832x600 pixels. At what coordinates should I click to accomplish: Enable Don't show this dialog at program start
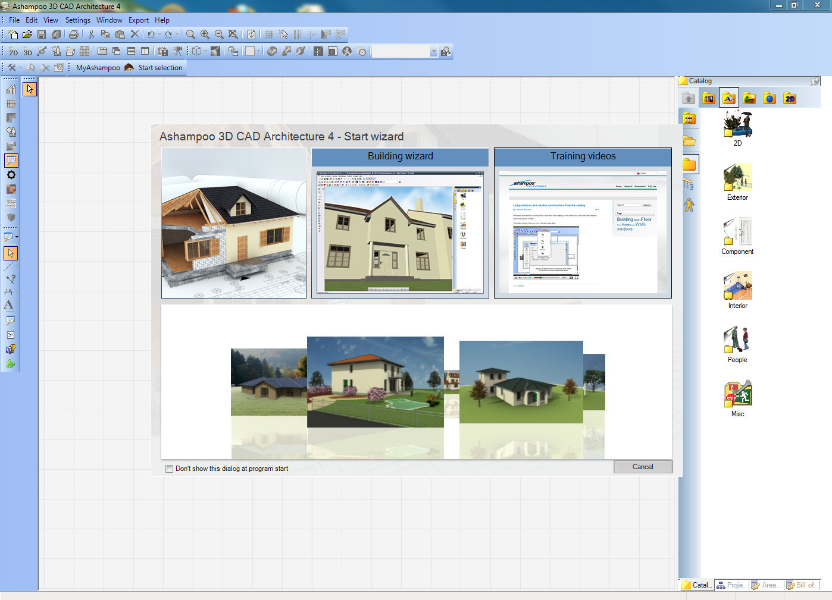pos(170,469)
